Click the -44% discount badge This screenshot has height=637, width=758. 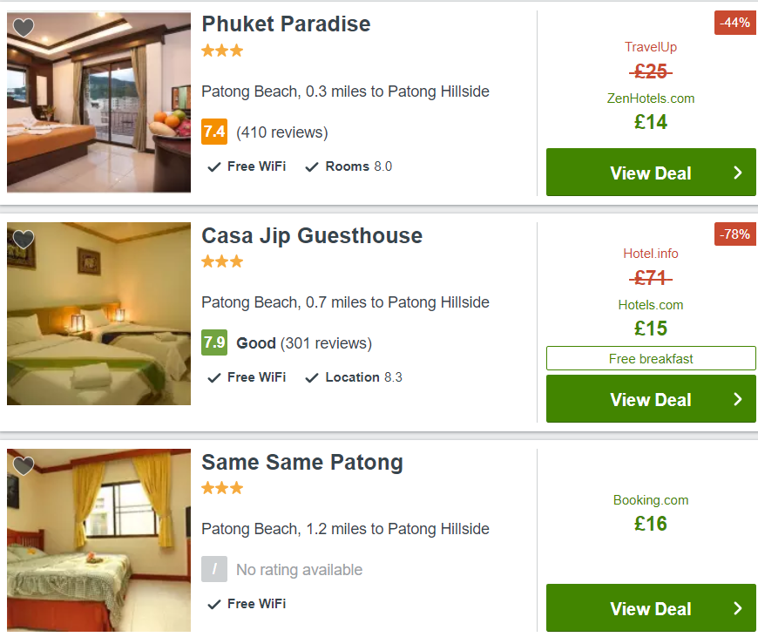(x=734, y=23)
